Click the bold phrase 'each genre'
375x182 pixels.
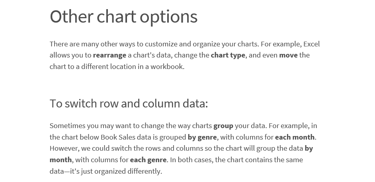tap(148, 160)
